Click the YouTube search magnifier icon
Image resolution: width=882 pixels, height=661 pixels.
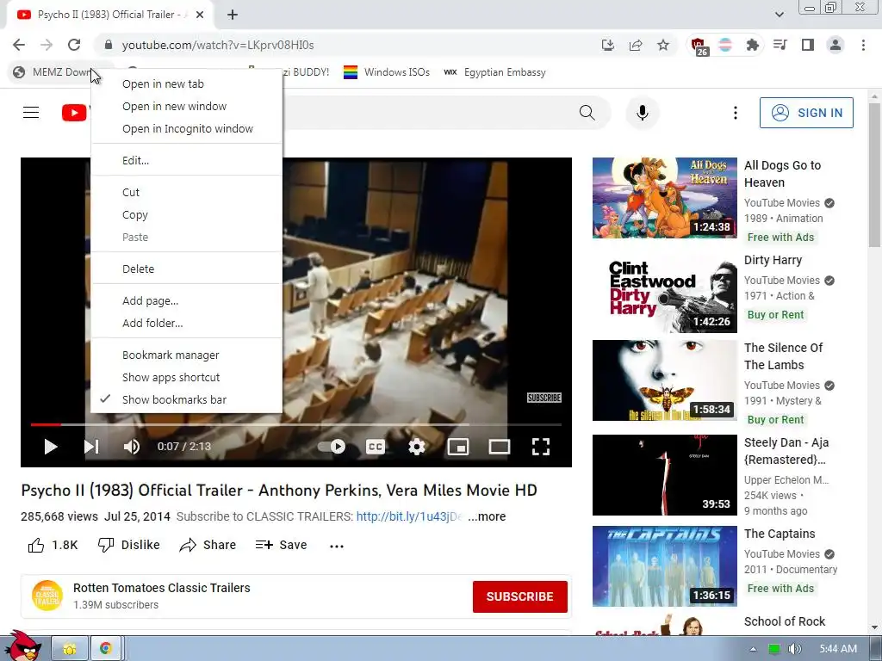pyautogui.click(x=587, y=113)
